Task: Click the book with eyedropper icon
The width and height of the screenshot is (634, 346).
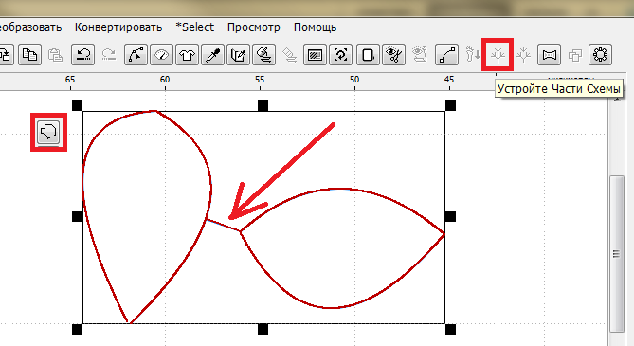Action: [238, 55]
